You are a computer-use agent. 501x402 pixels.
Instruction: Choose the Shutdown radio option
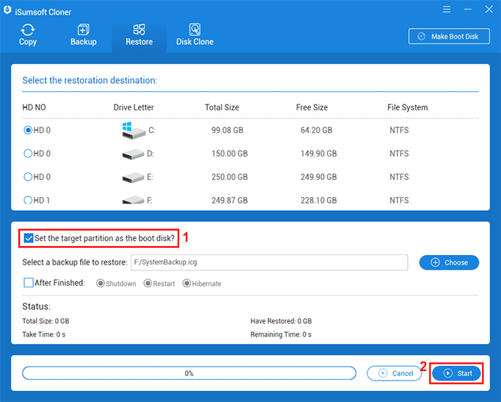click(x=101, y=284)
